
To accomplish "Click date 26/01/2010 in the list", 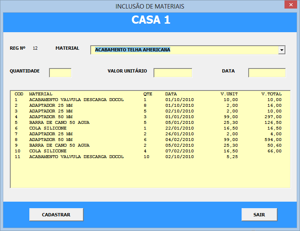I will 180,134.
